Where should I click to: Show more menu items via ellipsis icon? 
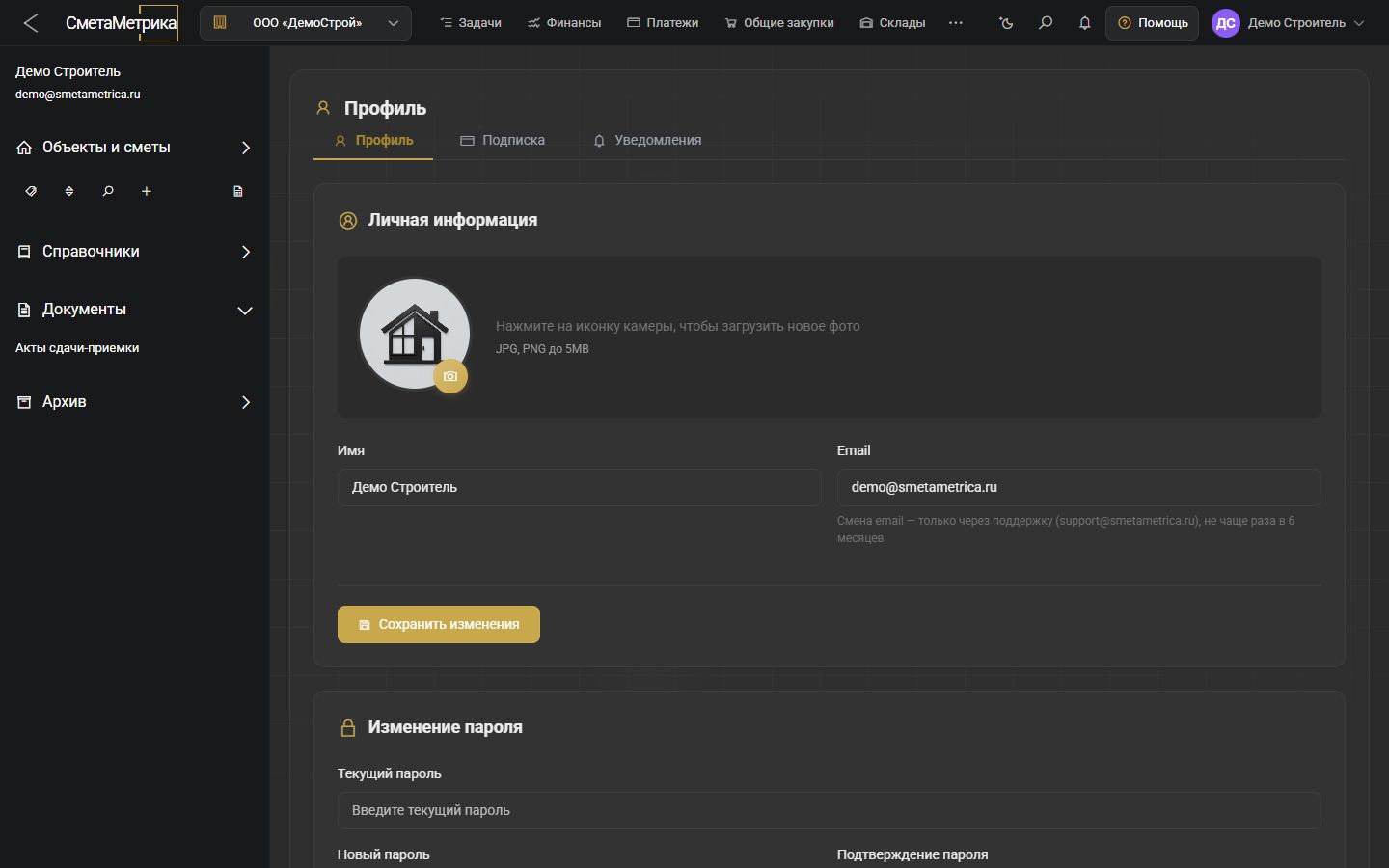click(x=956, y=23)
